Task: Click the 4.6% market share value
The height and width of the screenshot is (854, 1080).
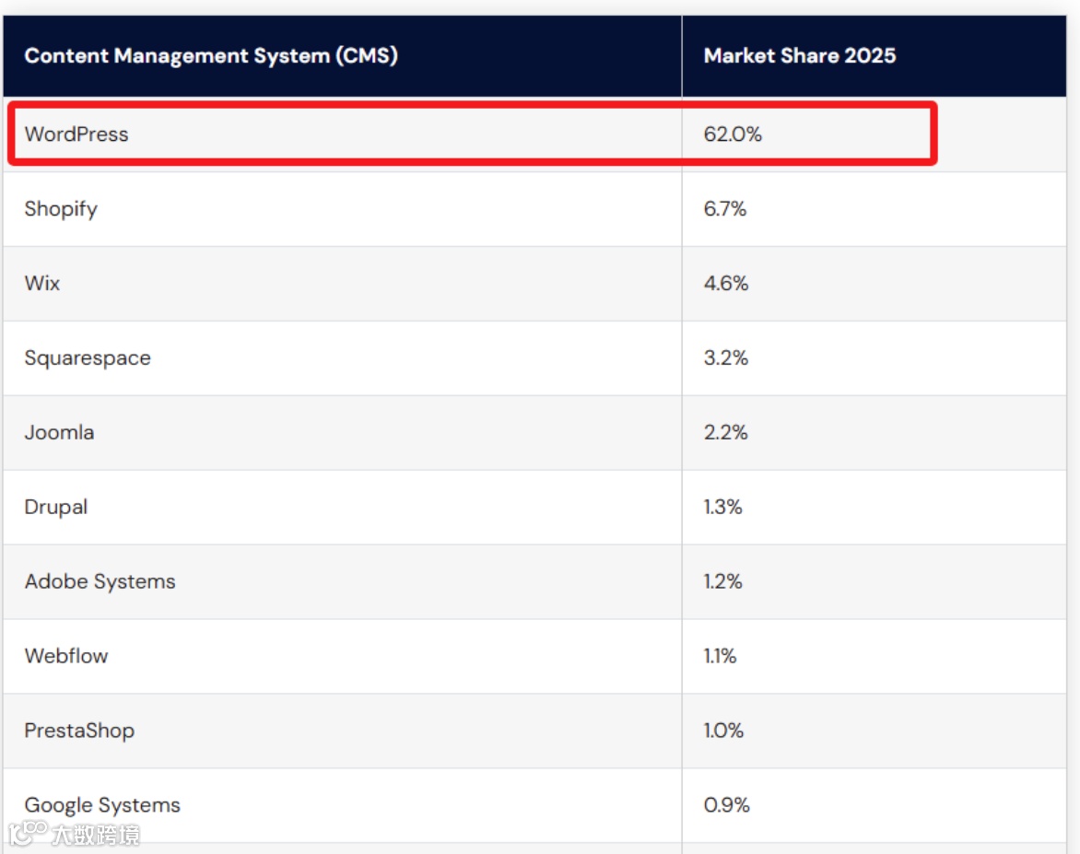Action: [725, 283]
